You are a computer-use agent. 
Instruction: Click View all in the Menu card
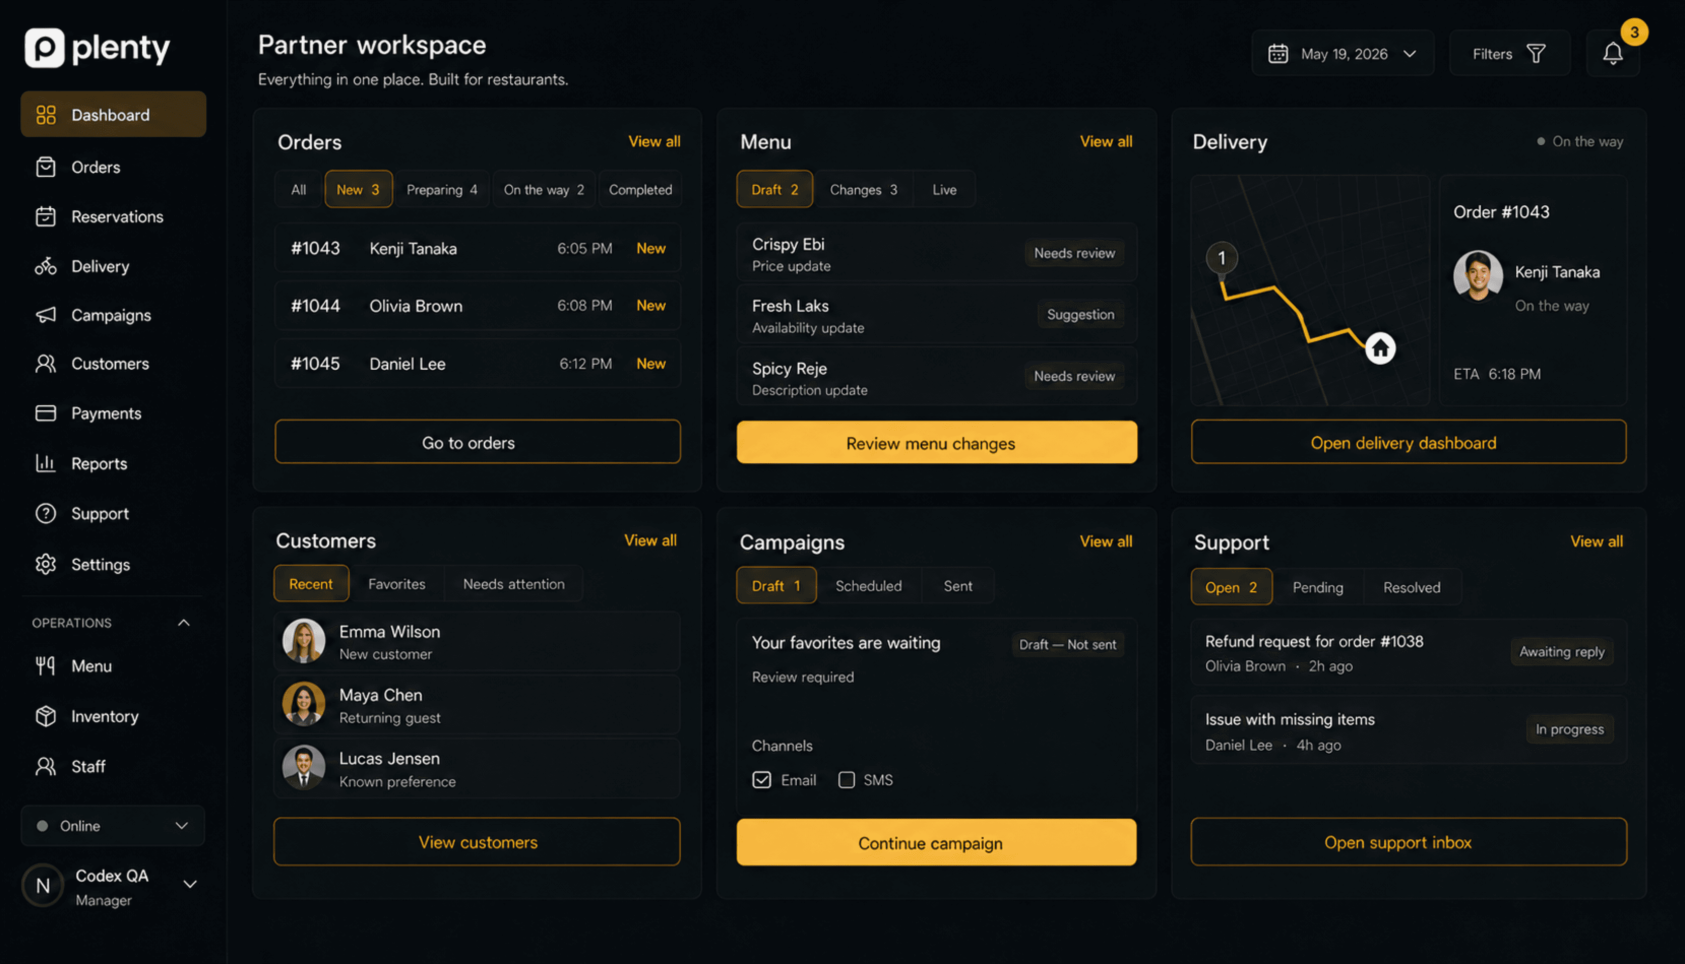click(x=1106, y=141)
